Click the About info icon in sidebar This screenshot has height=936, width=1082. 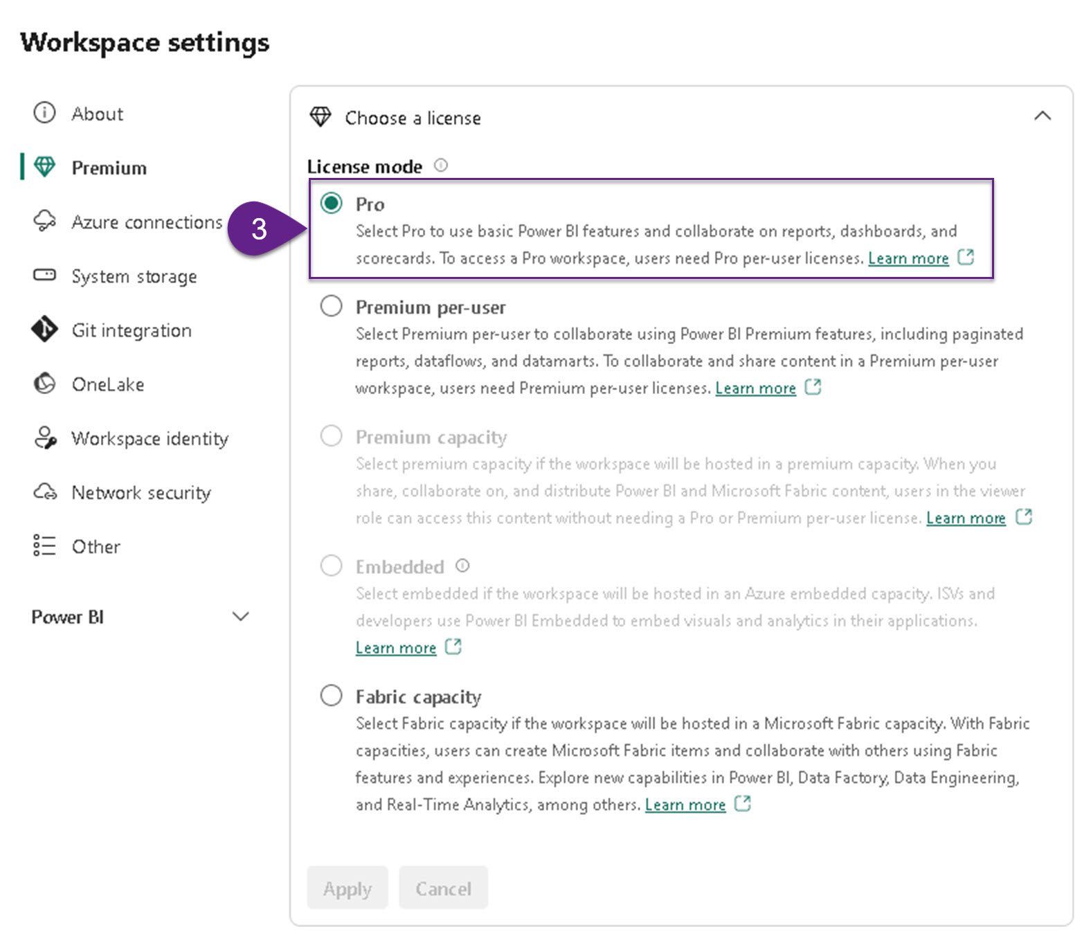(x=44, y=112)
